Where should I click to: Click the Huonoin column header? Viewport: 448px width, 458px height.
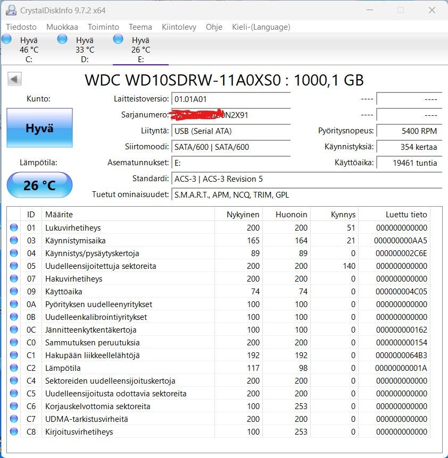[287, 215]
